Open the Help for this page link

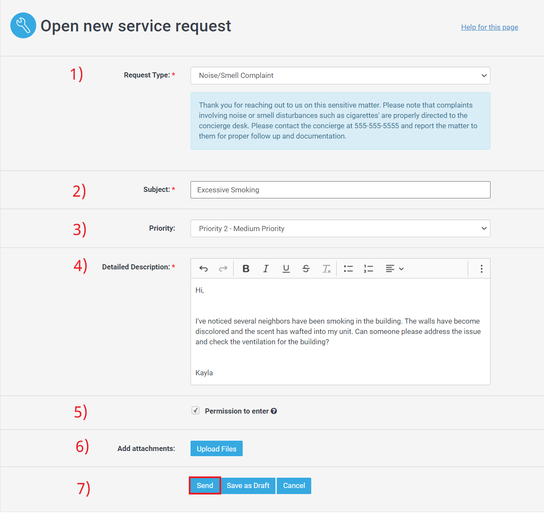coord(489,27)
